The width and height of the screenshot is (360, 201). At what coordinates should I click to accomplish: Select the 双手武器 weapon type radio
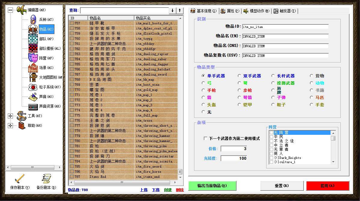[239, 76]
